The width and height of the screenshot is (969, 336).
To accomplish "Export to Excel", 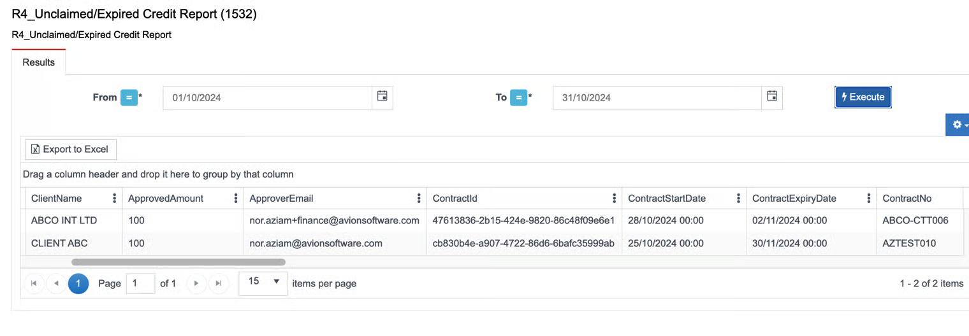I will click(71, 149).
